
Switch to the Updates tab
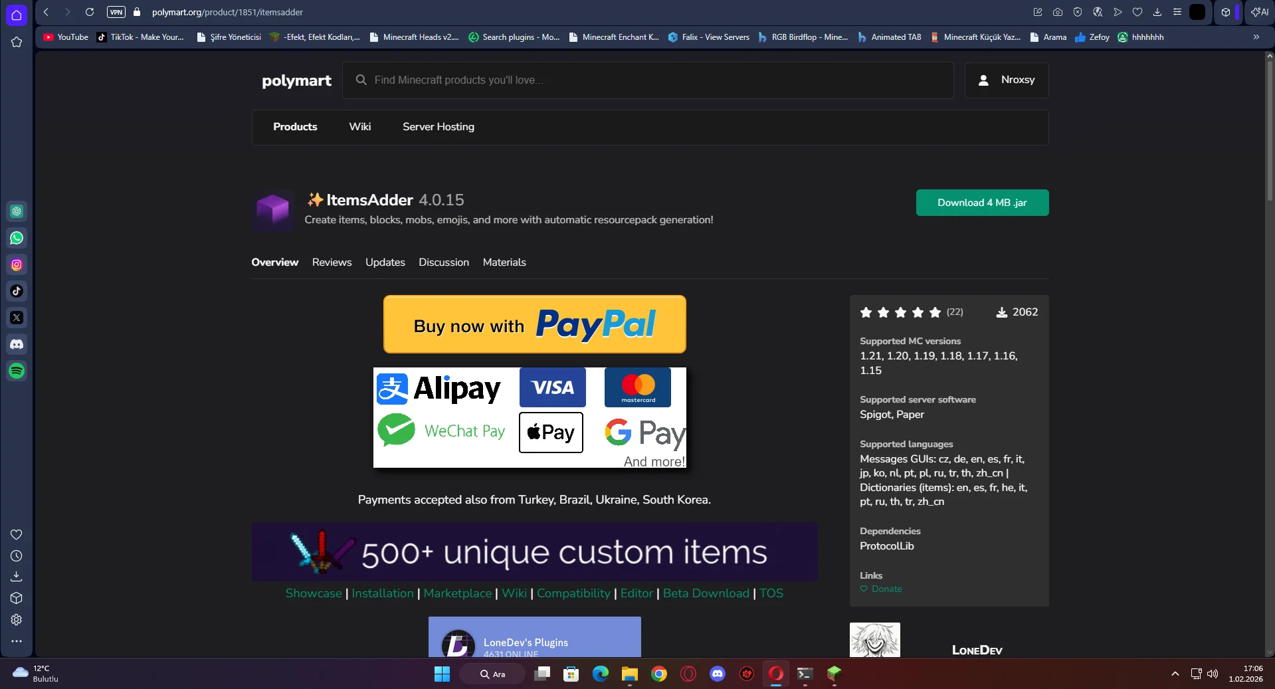(x=385, y=262)
